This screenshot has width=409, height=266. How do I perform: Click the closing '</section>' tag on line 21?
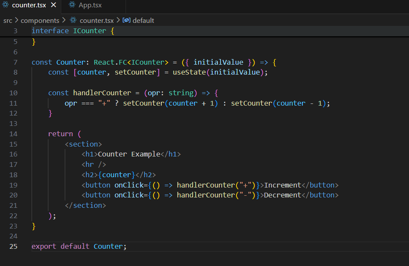85,206
